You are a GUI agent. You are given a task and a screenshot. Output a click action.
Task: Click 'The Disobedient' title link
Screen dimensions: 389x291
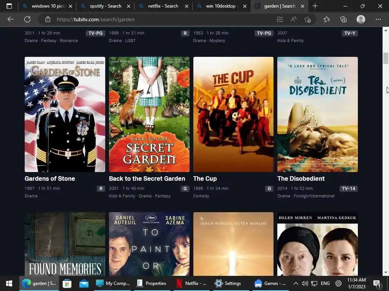[x=301, y=178]
